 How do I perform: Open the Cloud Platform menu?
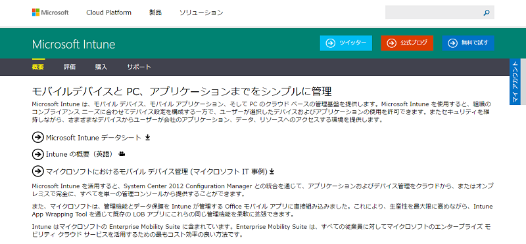tap(108, 12)
